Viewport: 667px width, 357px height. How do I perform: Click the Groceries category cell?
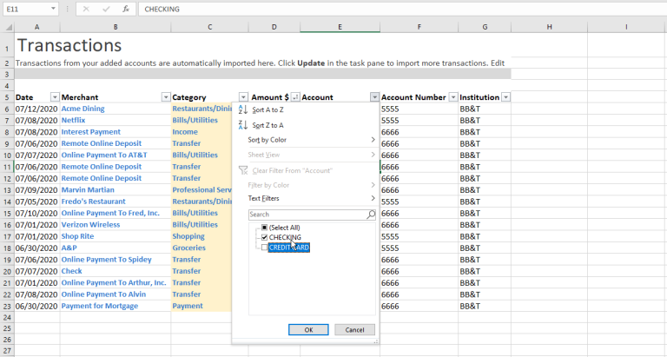(x=188, y=248)
